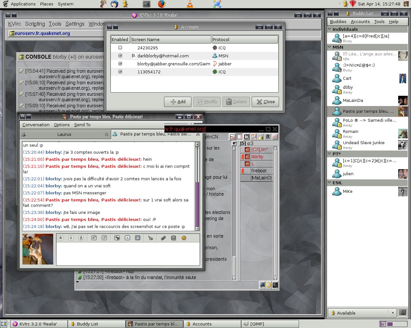This screenshot has width=411, height=328.
Task: Click the bold text formatting icon
Action: [61, 238]
